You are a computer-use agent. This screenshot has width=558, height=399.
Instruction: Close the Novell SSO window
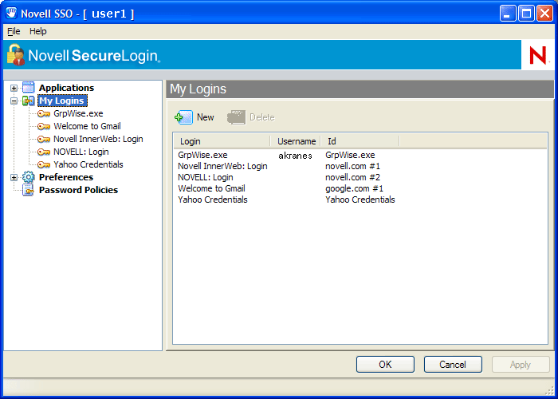click(x=544, y=14)
